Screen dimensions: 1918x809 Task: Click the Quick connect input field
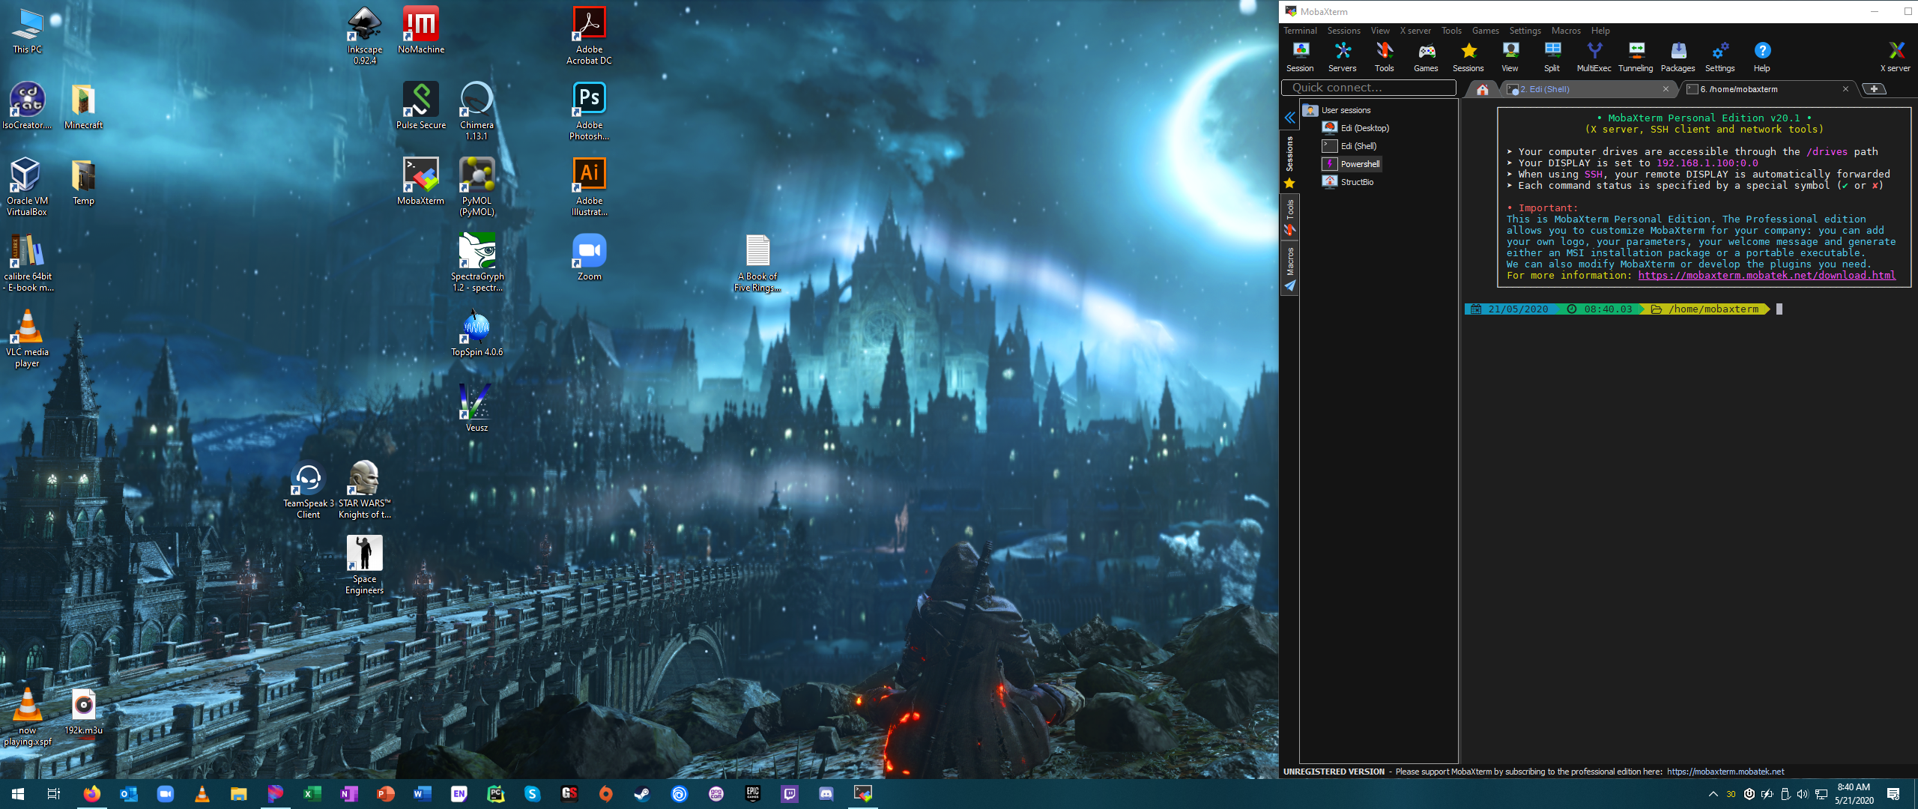click(x=1369, y=88)
